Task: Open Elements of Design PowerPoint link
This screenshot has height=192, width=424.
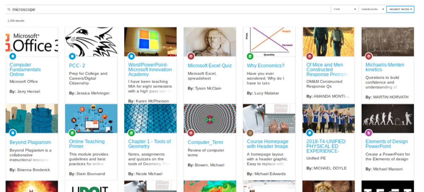Action: [387, 144]
